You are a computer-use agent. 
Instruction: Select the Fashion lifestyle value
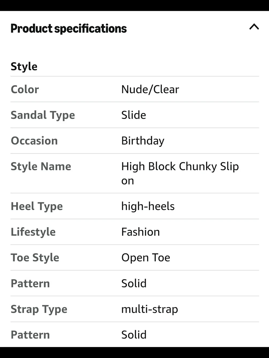(140, 232)
